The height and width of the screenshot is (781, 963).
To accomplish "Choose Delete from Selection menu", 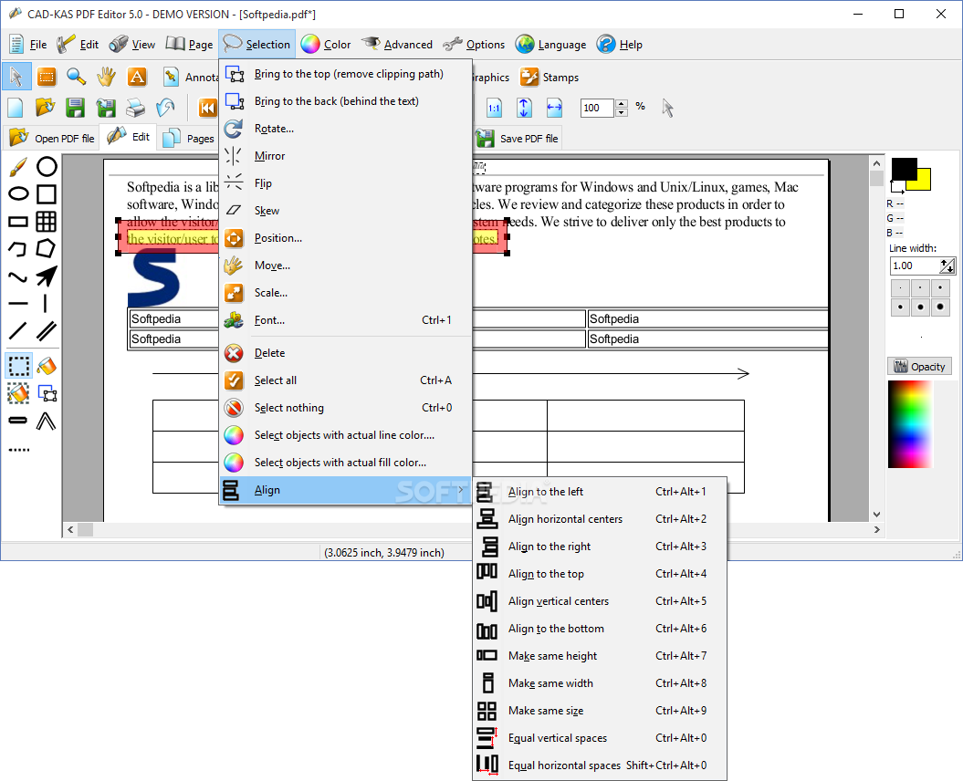I will pyautogui.click(x=345, y=353).
